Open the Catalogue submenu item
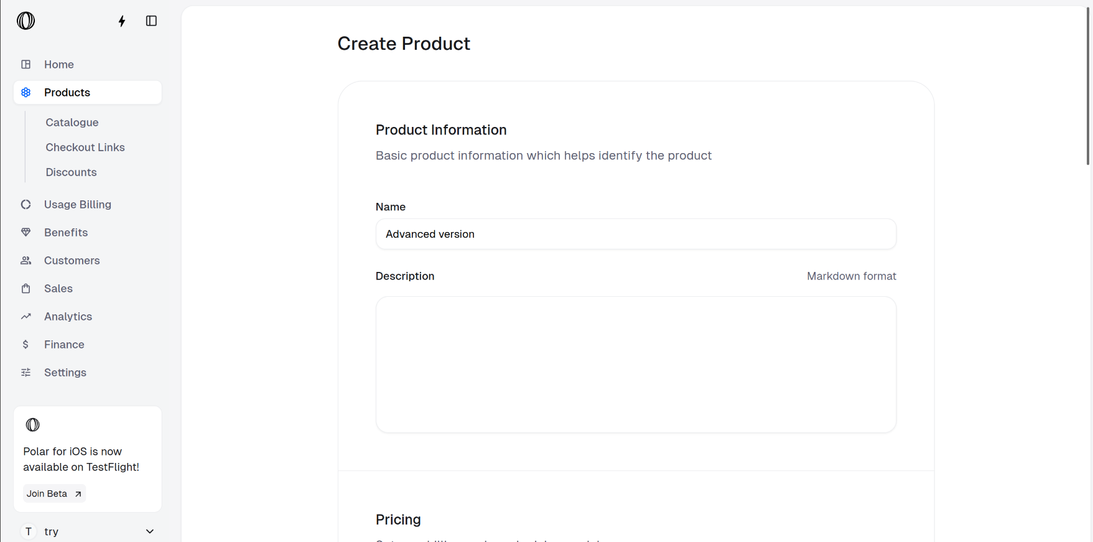 pyautogui.click(x=72, y=123)
